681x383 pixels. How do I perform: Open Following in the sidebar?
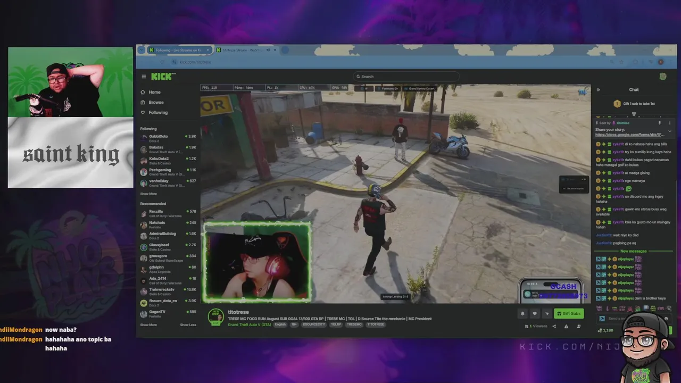(x=158, y=112)
